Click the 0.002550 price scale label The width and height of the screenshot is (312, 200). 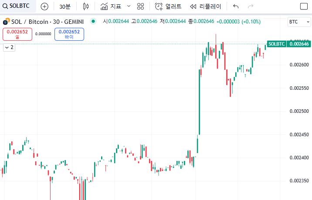[x=299, y=88]
